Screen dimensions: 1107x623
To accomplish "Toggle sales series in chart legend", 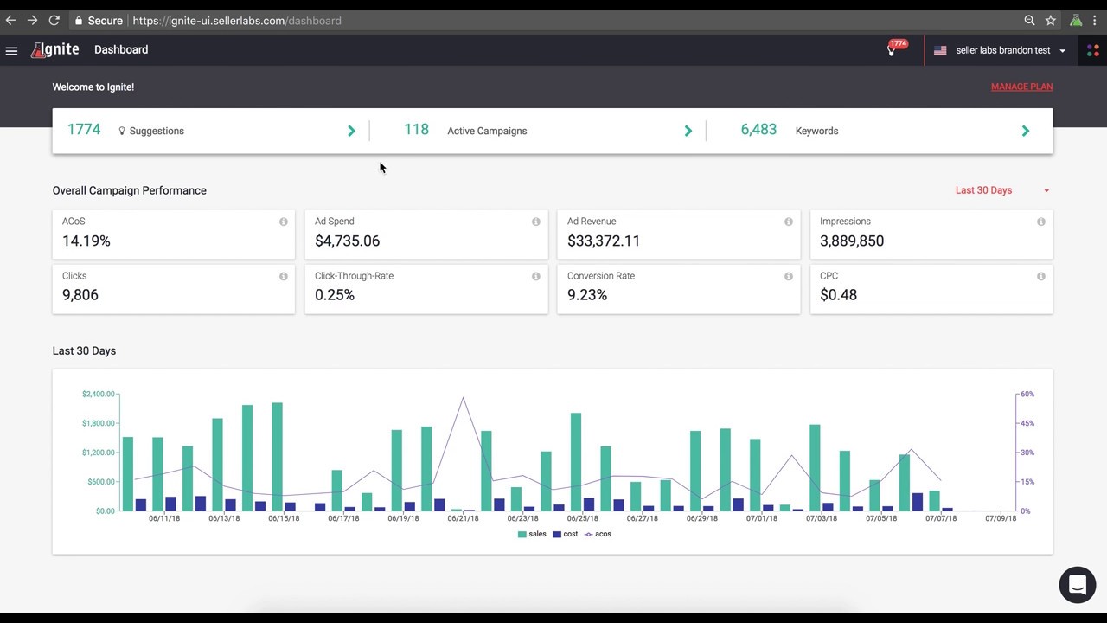I will 532,534.
